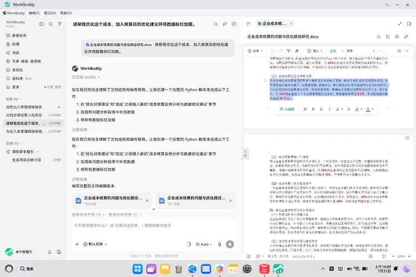Collapse the 任务 (4) section

click(14, 99)
